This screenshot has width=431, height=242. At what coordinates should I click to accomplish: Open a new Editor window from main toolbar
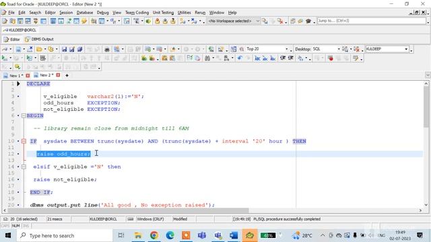tap(5, 21)
